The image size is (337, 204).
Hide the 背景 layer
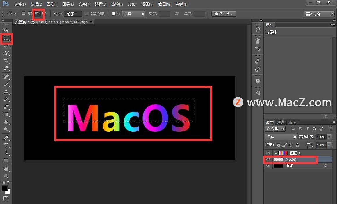(x=268, y=166)
